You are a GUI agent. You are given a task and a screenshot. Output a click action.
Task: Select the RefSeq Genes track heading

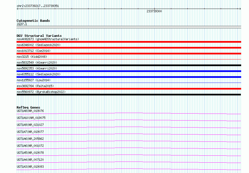[28, 107]
